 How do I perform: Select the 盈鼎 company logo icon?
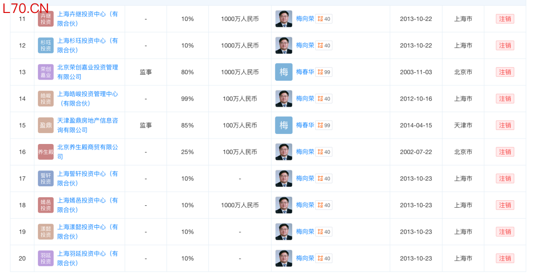coord(46,125)
